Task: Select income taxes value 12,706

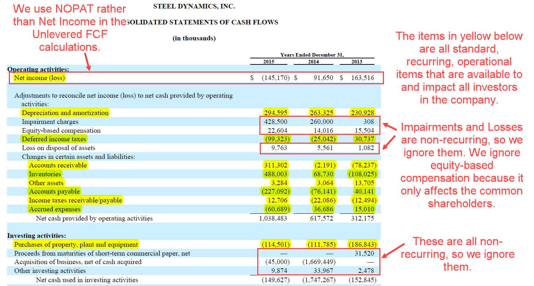Action: (x=277, y=200)
